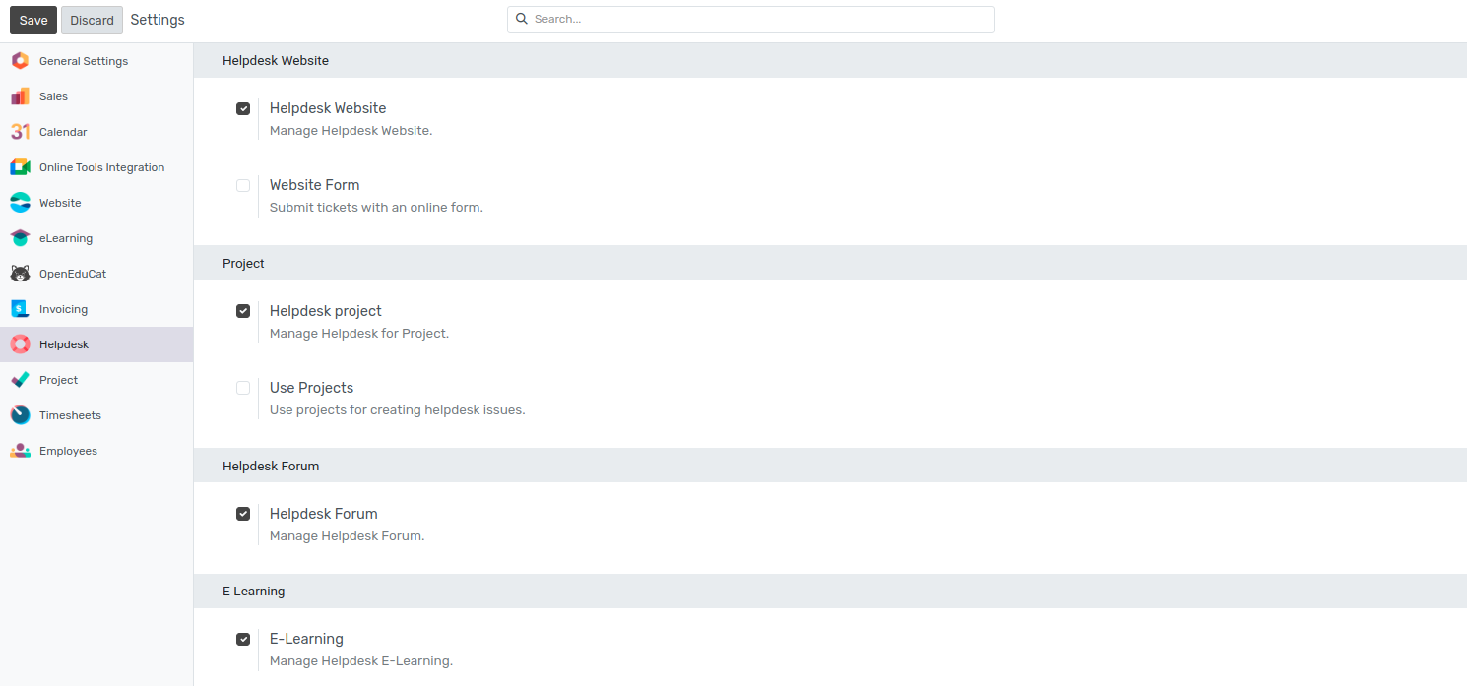Click the E-Learning section header
Screen dimensions: 1467x686
[x=830, y=591]
